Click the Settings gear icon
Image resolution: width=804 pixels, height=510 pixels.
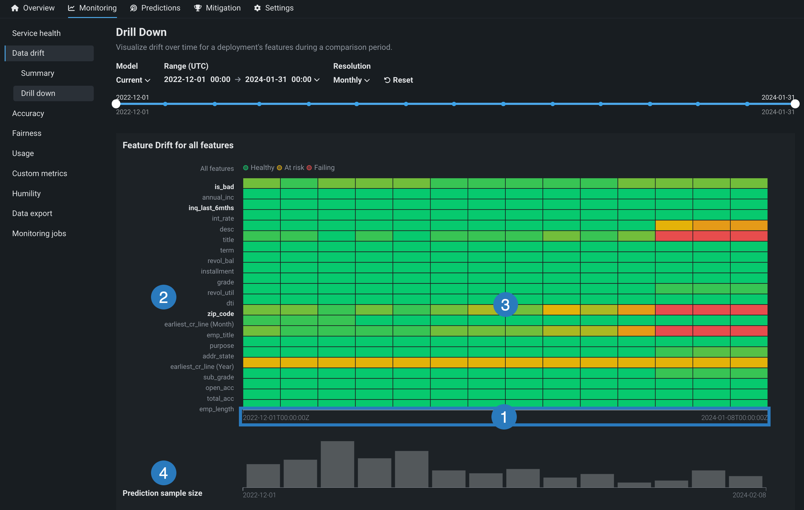(257, 8)
